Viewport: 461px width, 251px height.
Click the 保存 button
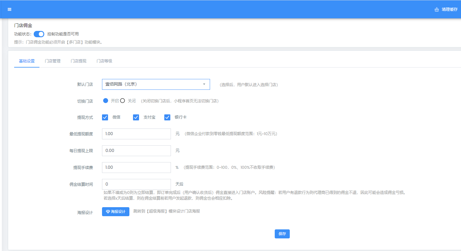click(x=282, y=234)
